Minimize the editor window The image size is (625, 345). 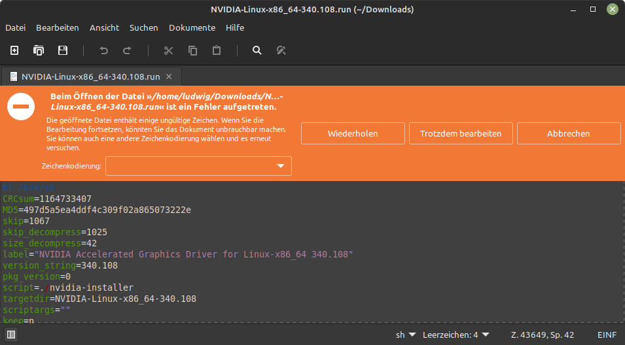(x=573, y=10)
